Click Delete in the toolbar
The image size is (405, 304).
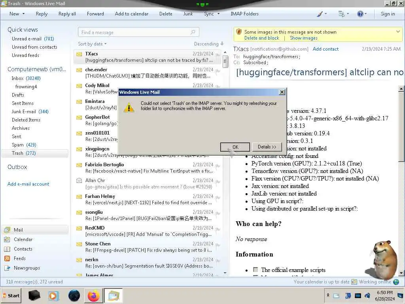[x=166, y=14]
